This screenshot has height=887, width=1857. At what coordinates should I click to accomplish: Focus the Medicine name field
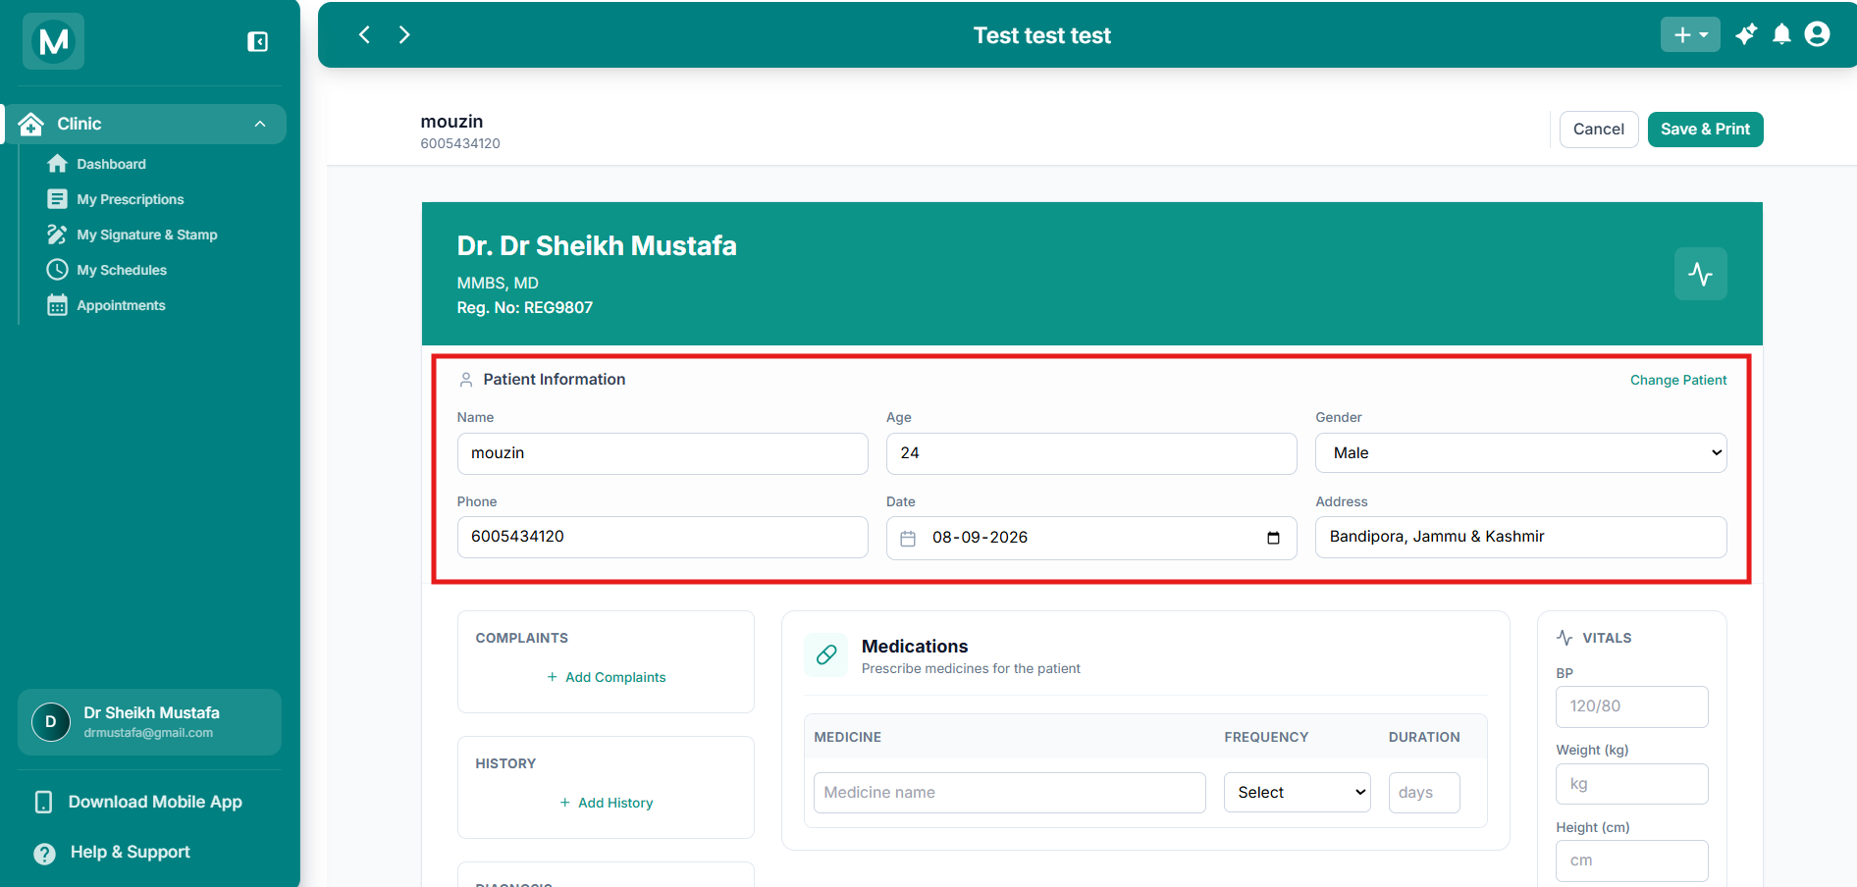(x=1009, y=793)
